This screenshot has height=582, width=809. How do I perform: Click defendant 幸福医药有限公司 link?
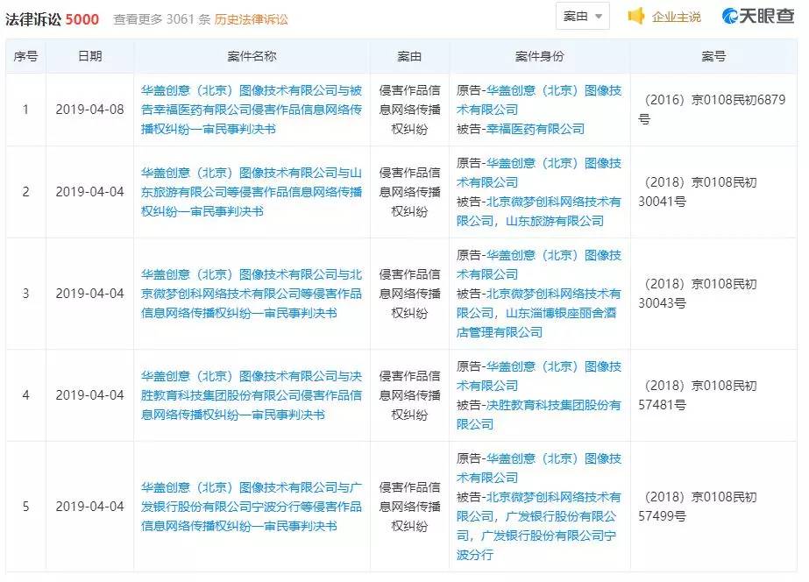[x=536, y=129]
